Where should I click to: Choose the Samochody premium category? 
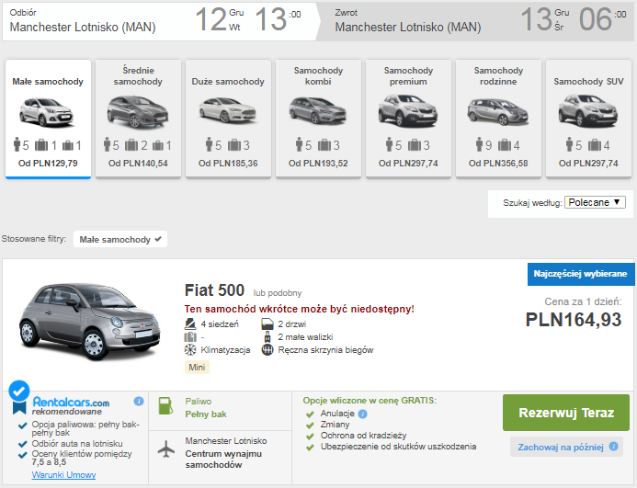click(408, 119)
